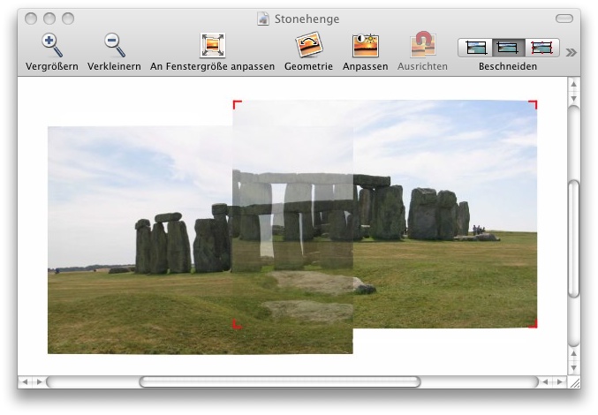Click the up arrow at bottom of vertical scrollbar
The height and width of the screenshot is (415, 598).
tap(573, 354)
